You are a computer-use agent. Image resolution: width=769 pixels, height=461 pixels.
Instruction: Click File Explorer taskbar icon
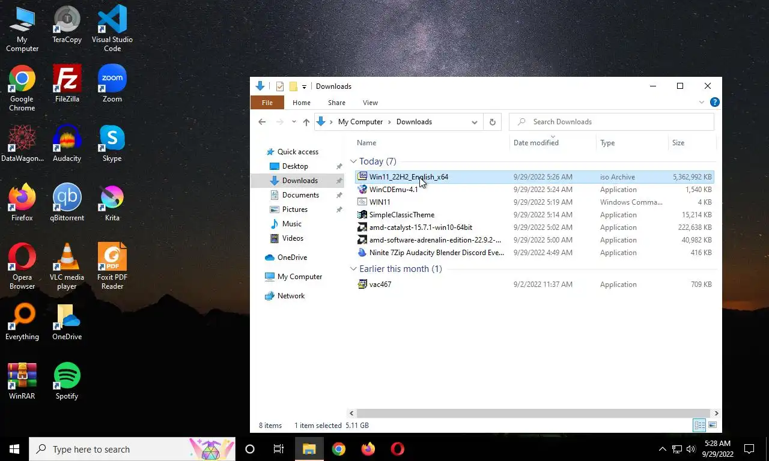tap(309, 449)
